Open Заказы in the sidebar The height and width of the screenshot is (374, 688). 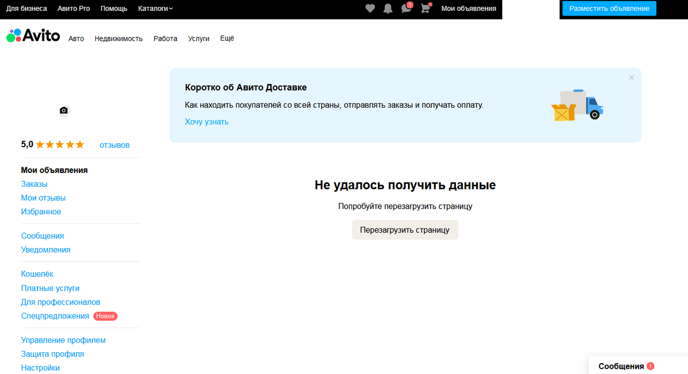tap(34, 184)
